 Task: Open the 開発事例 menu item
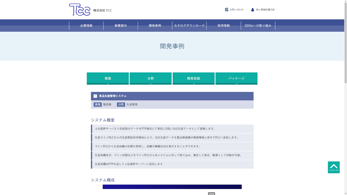(154, 25)
